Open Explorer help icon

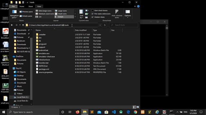(138, 6)
